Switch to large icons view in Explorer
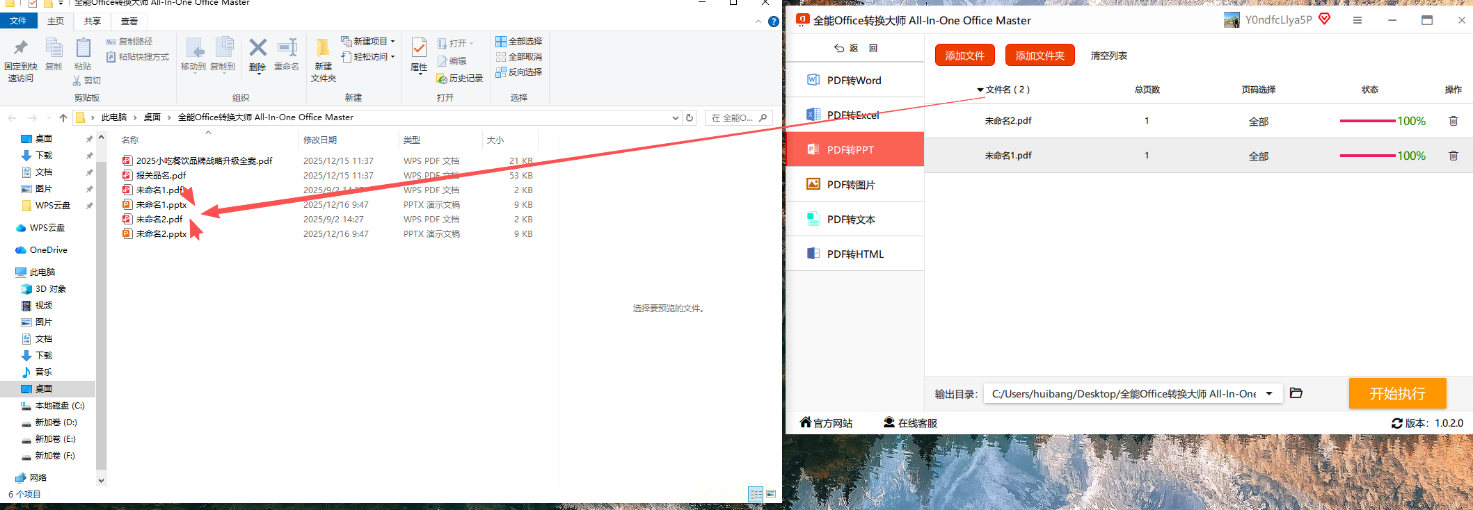Screen dimensions: 1473x510 771,494
